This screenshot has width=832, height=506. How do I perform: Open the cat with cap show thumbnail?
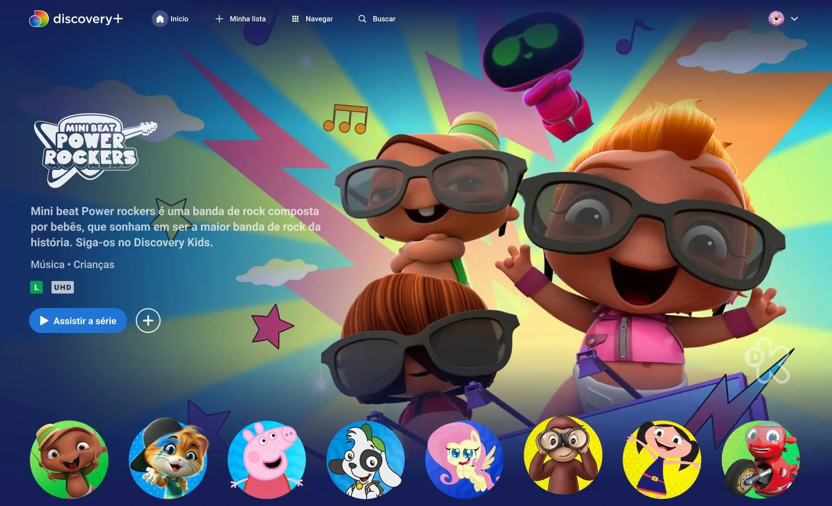click(x=168, y=459)
